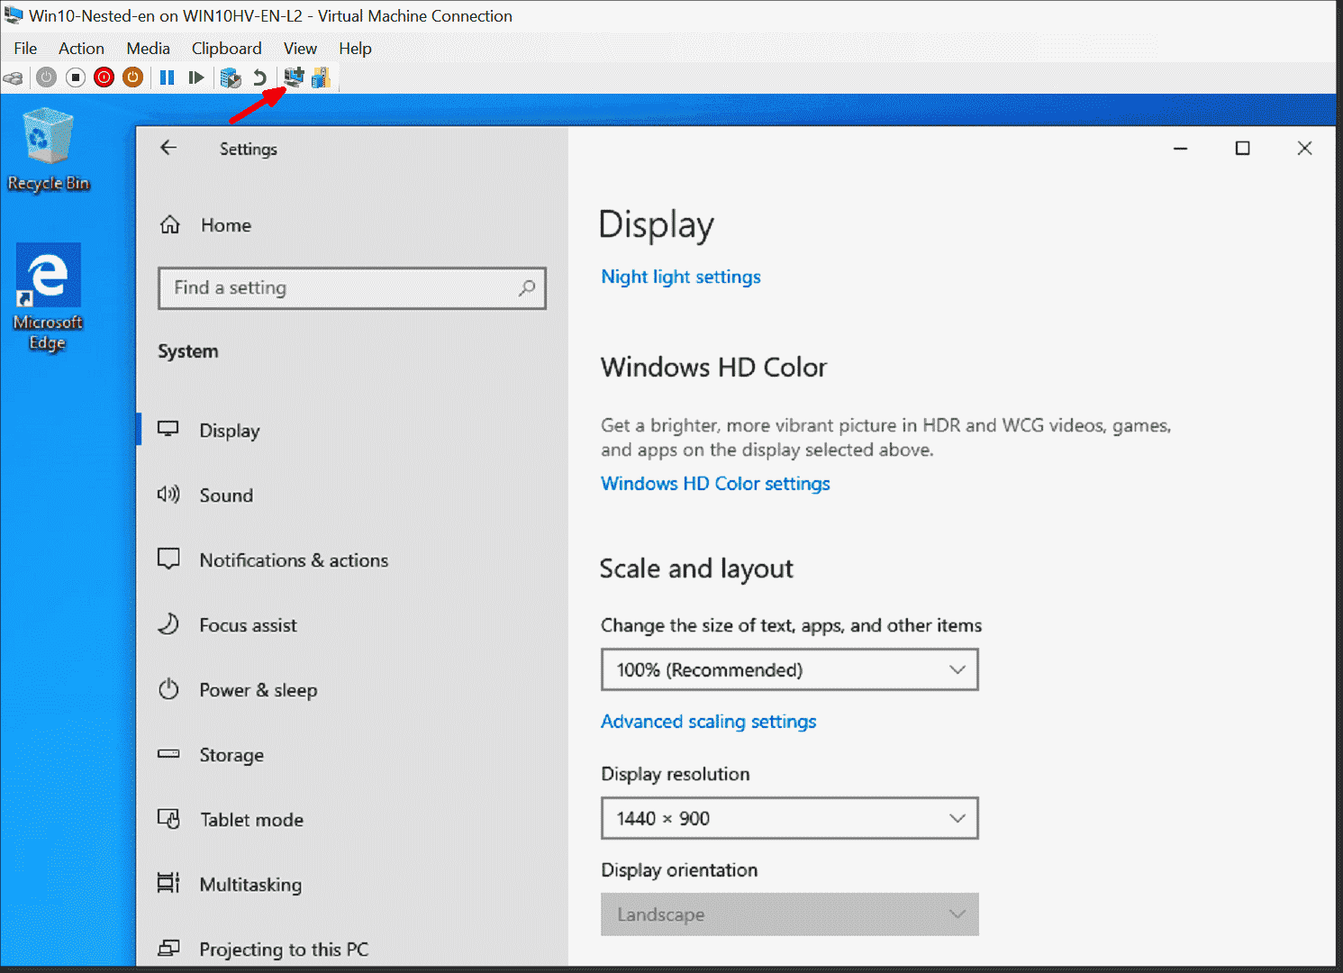The image size is (1343, 973).
Task: Click the Save virtual machine state icon
Action: pos(132,77)
